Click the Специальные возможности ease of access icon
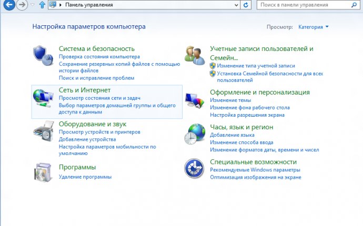 click(194, 168)
